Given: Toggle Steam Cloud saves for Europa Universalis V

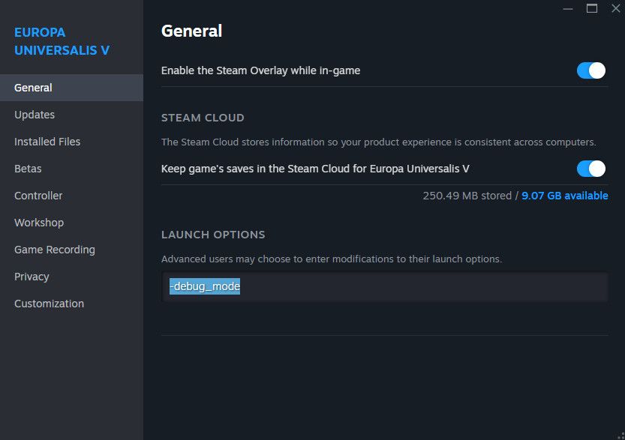Looking at the screenshot, I should click(x=590, y=169).
